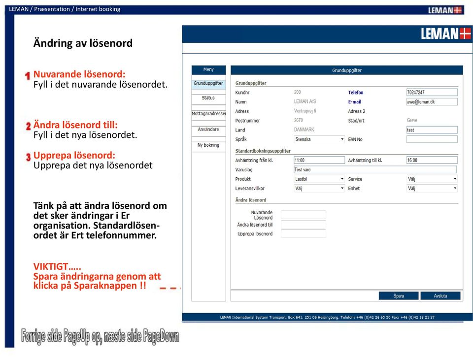Open the Leveransvillkor dropdown
The image size is (473, 357).
(319, 189)
